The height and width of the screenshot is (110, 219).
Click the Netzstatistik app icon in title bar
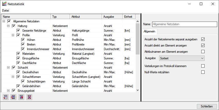tap(4, 4)
